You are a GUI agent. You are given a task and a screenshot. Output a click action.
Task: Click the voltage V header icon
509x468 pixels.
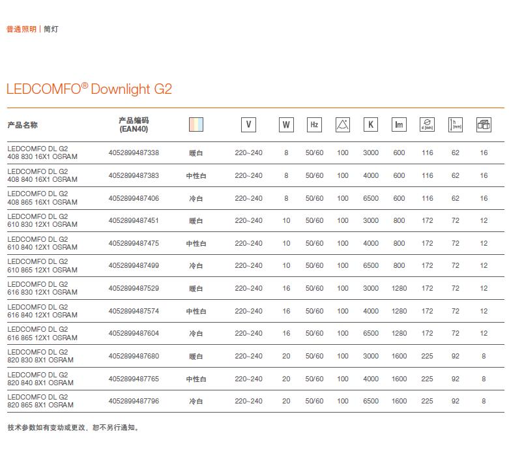coord(249,124)
